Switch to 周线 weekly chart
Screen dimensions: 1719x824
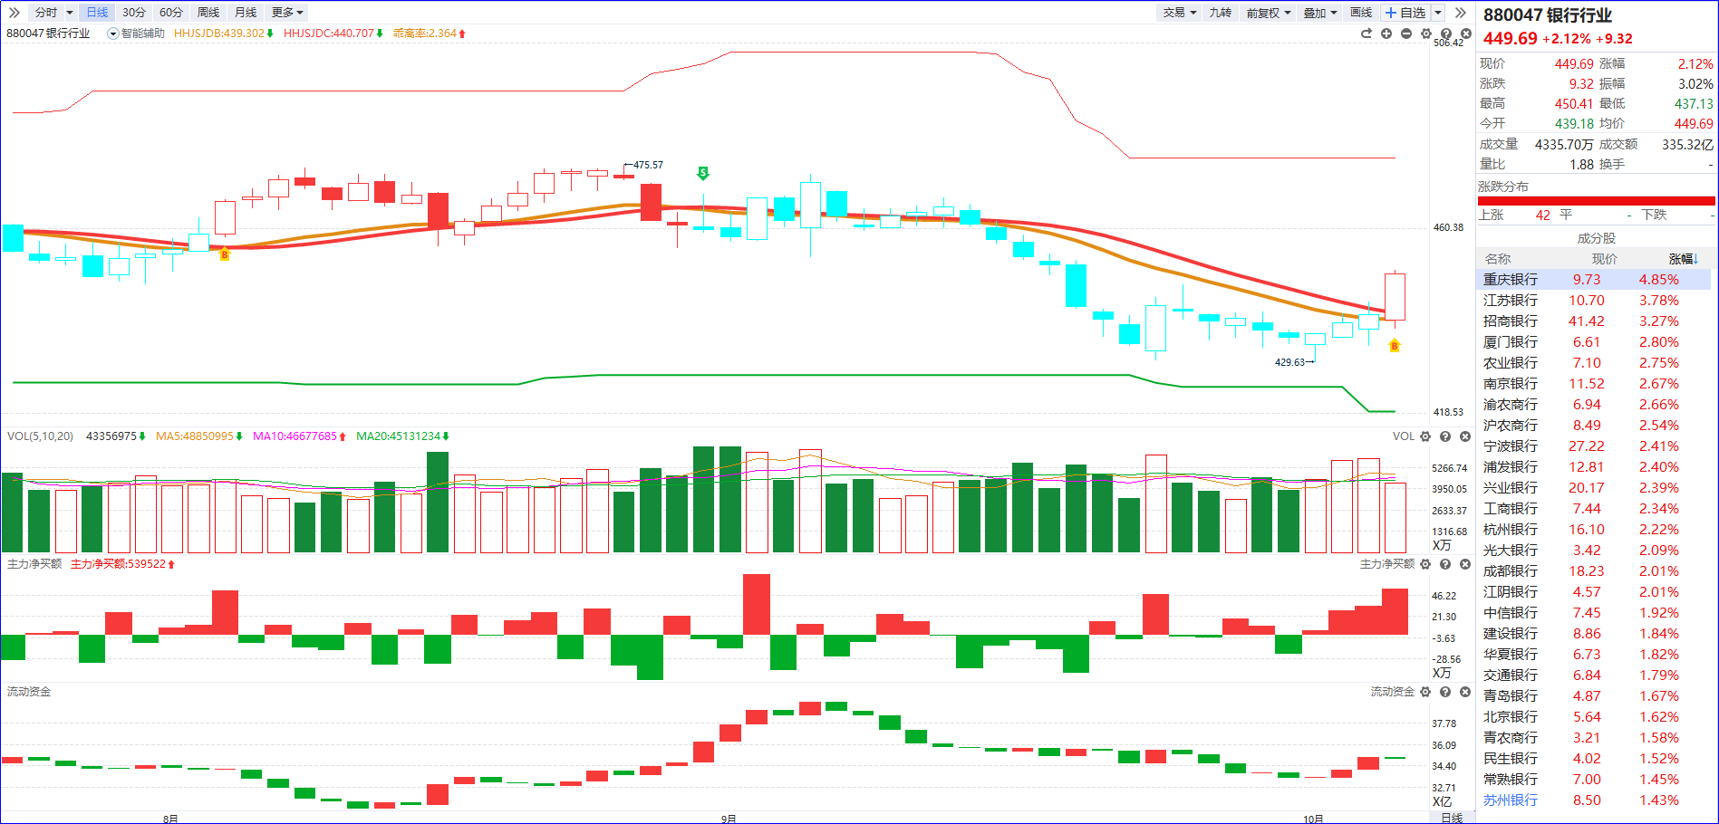point(208,13)
